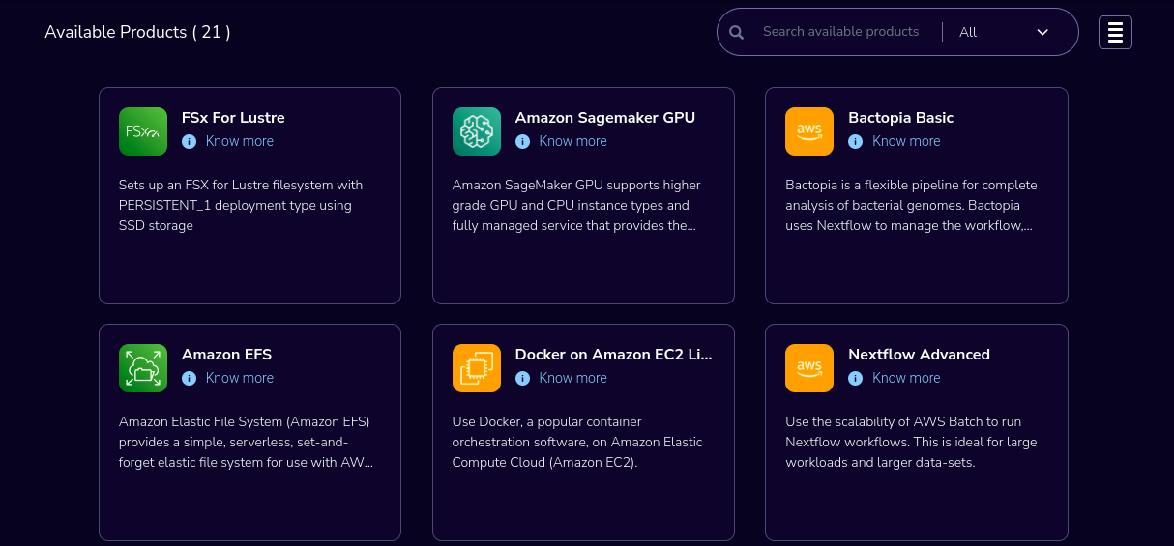The width and height of the screenshot is (1174, 546).
Task: Follow Know more under Docker on Amazon EC2
Action: (573, 378)
